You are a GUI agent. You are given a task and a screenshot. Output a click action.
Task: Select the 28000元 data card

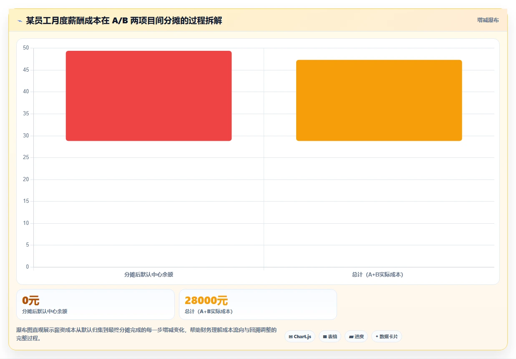click(258, 304)
